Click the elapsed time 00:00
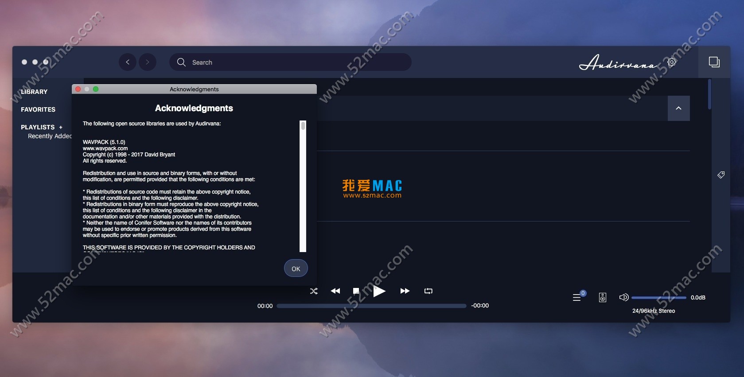Viewport: 744px width, 377px height. coord(265,306)
